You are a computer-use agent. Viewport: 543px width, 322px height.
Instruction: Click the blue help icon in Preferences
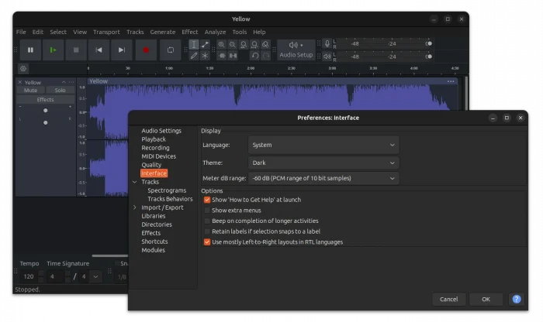[x=517, y=299]
